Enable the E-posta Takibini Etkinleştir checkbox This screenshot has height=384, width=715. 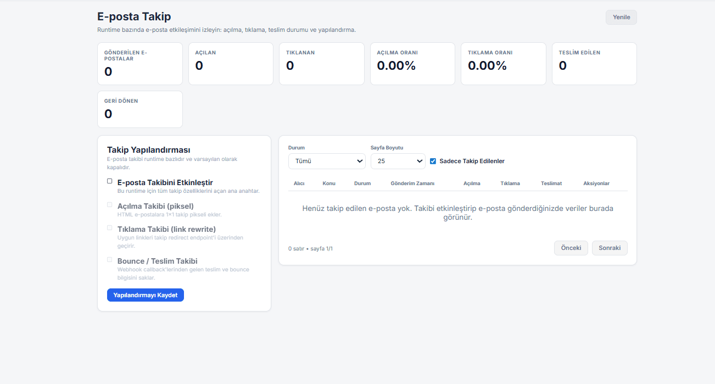click(x=110, y=181)
